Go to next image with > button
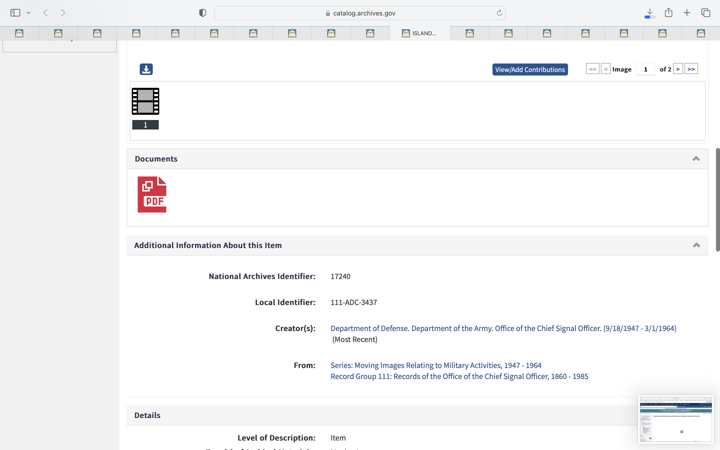720x450 pixels. click(678, 69)
